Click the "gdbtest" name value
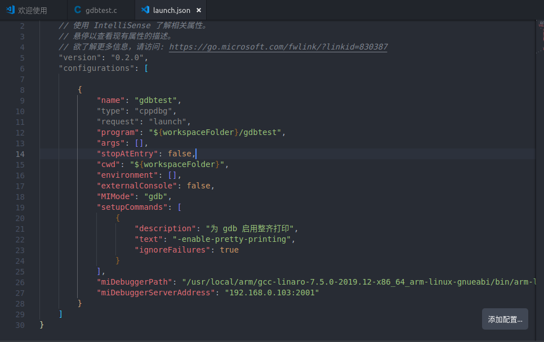 click(155, 101)
